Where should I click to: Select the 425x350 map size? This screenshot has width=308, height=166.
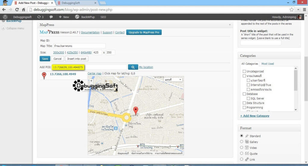pos(72,52)
